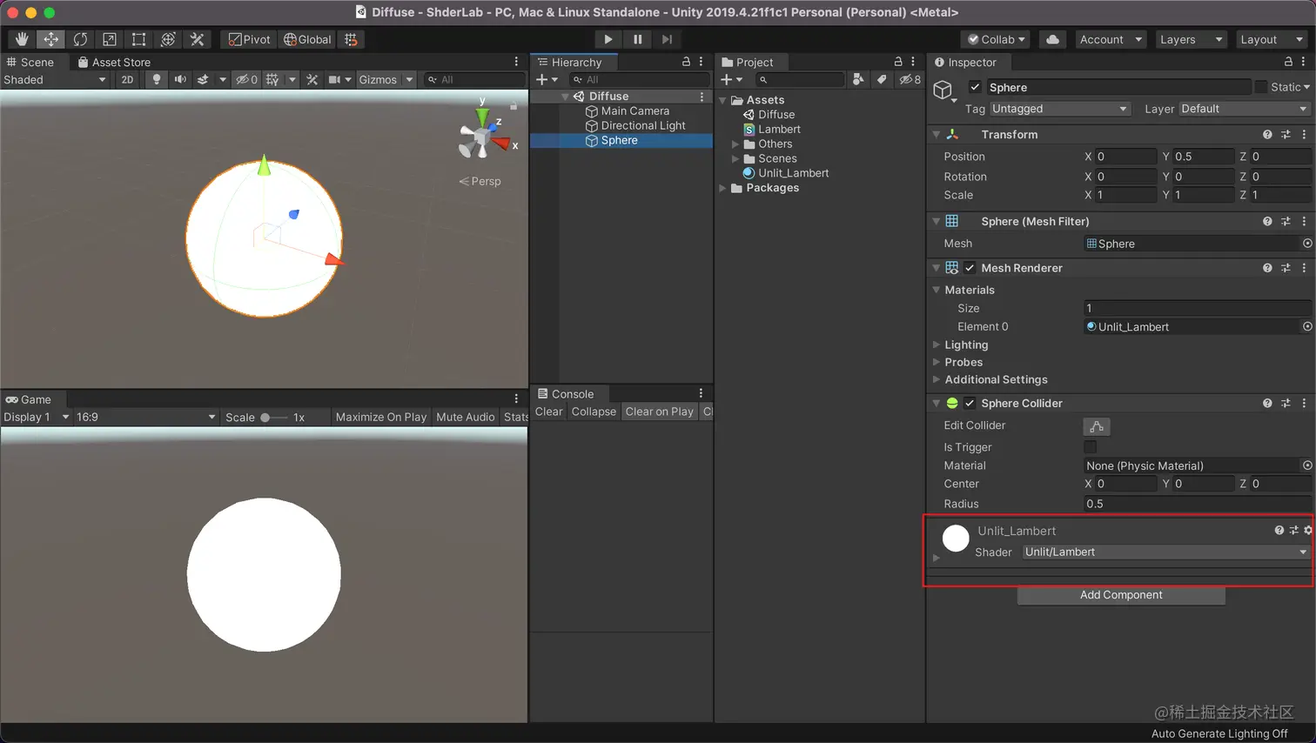Open the 16:9 aspect ratio dropdown
The width and height of the screenshot is (1316, 743).
(x=145, y=417)
